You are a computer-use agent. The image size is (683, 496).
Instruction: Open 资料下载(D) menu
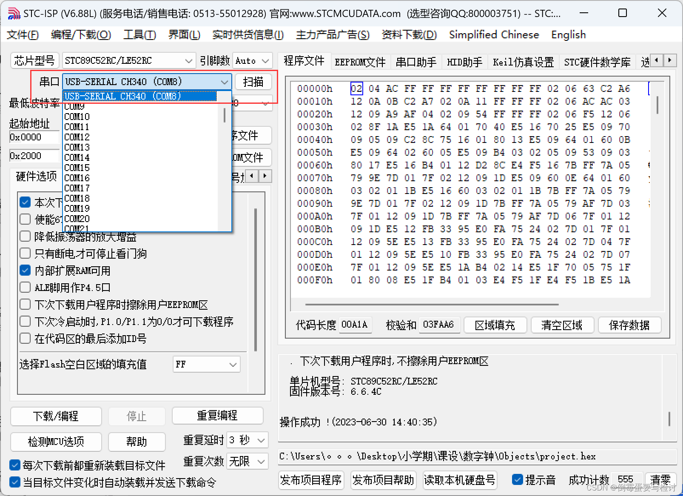pyautogui.click(x=409, y=34)
